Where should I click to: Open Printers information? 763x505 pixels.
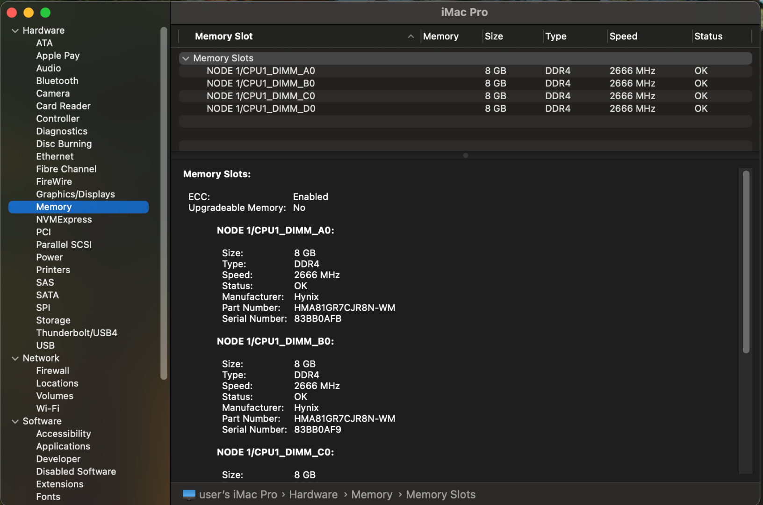point(53,270)
